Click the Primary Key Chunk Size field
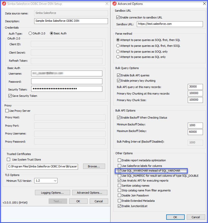The image size is (208, 223). [195, 100]
